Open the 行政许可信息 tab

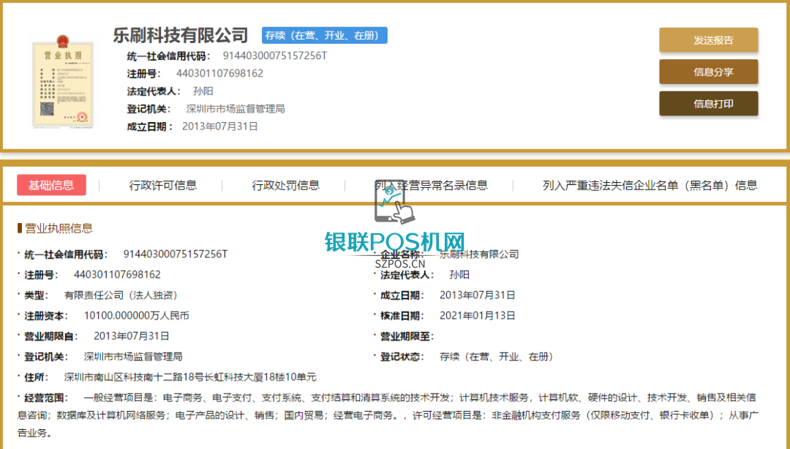[x=162, y=186]
